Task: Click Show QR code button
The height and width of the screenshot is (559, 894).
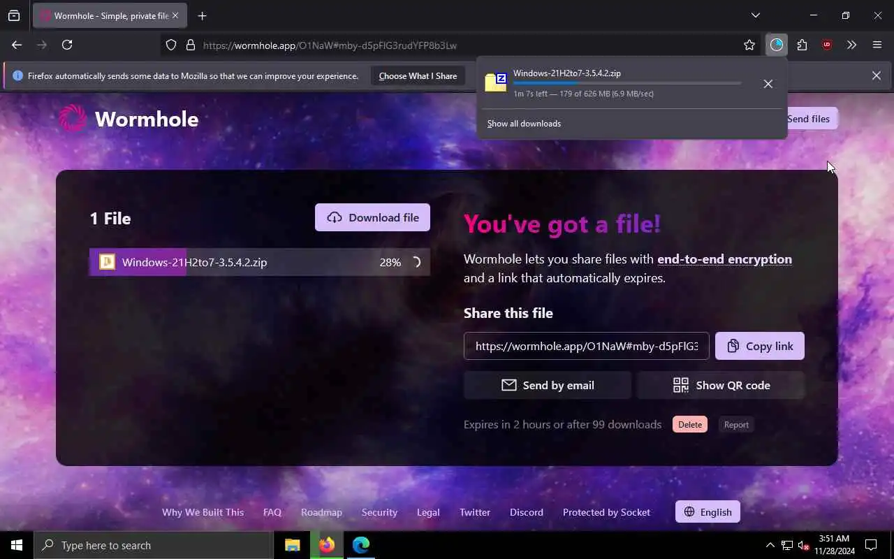Action: (x=721, y=385)
